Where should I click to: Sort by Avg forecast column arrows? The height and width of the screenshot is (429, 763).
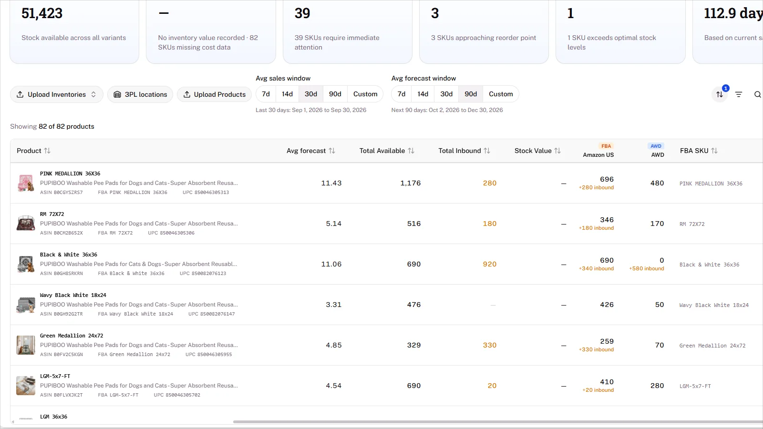[332, 151]
